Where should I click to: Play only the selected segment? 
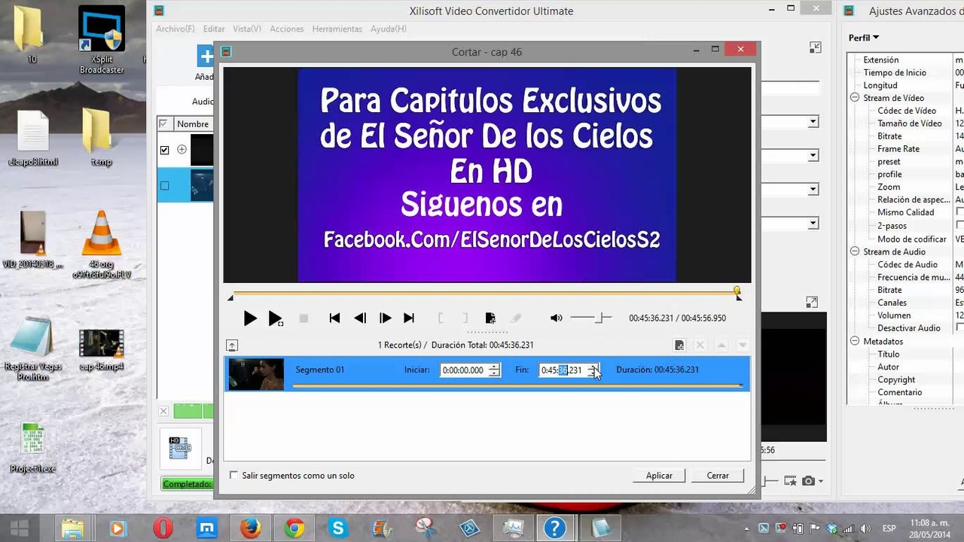(276, 318)
